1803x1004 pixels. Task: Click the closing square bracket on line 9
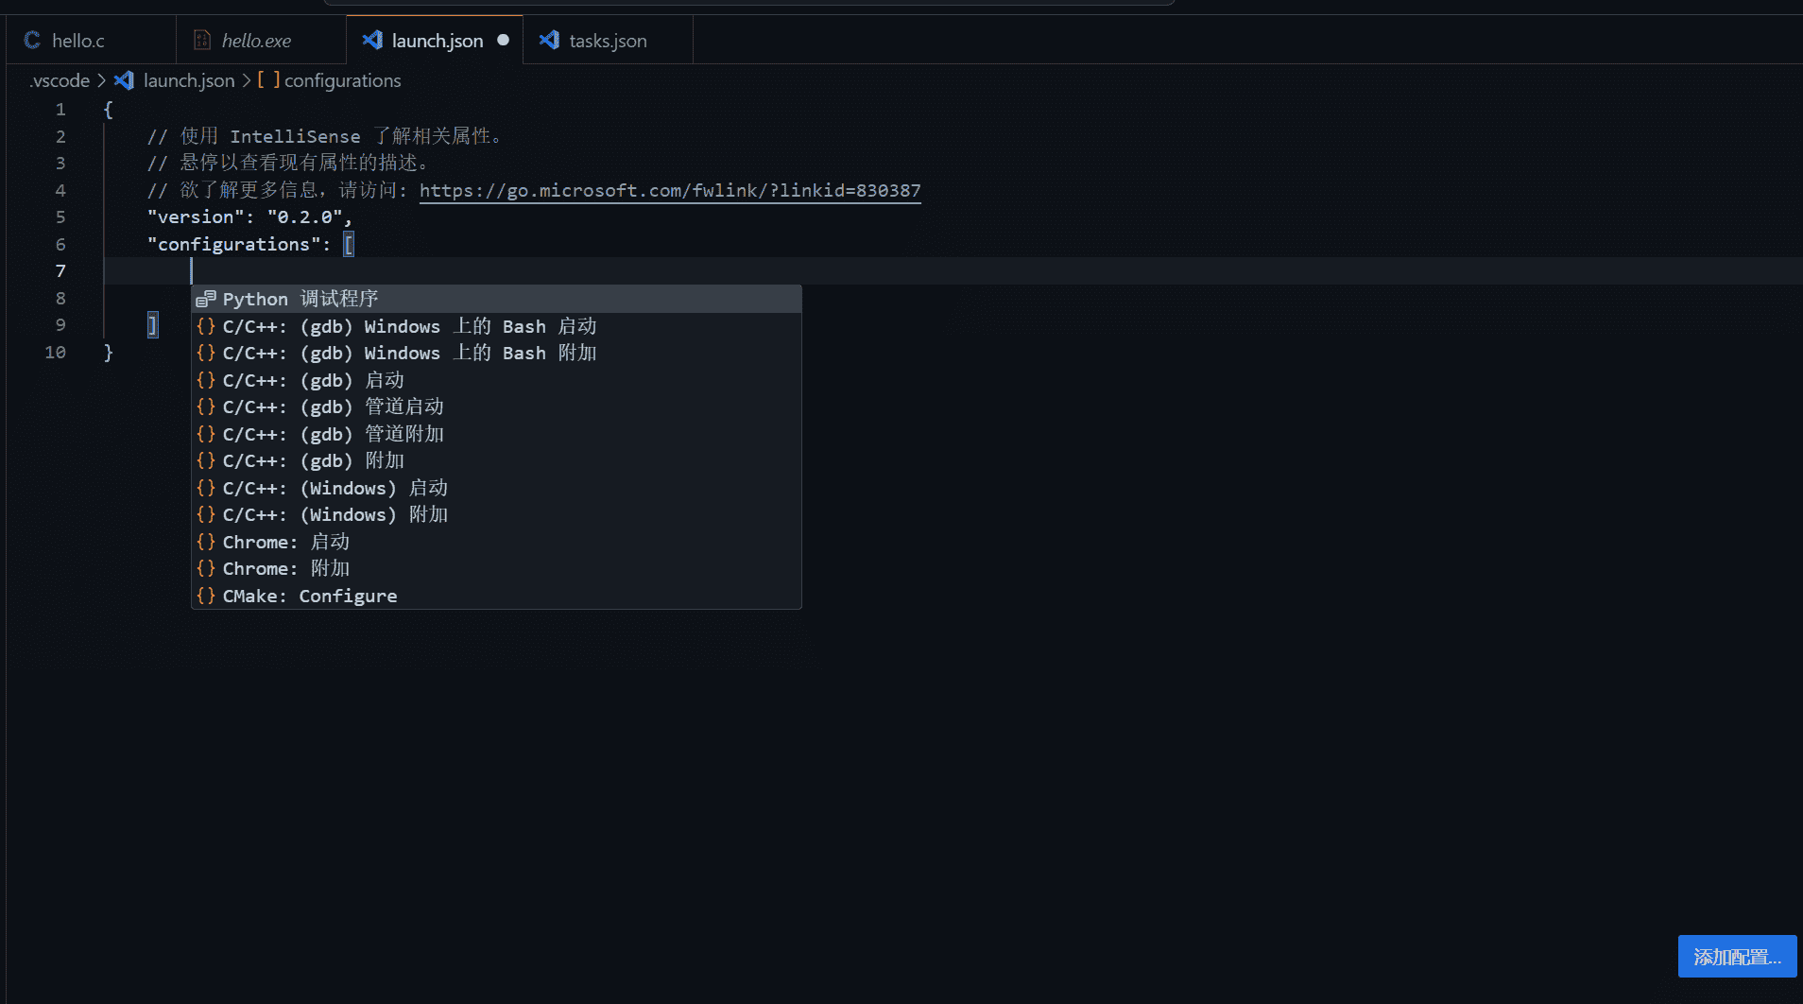152,325
